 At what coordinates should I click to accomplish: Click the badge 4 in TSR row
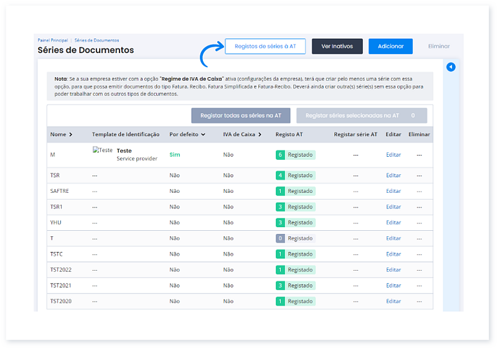click(x=280, y=175)
